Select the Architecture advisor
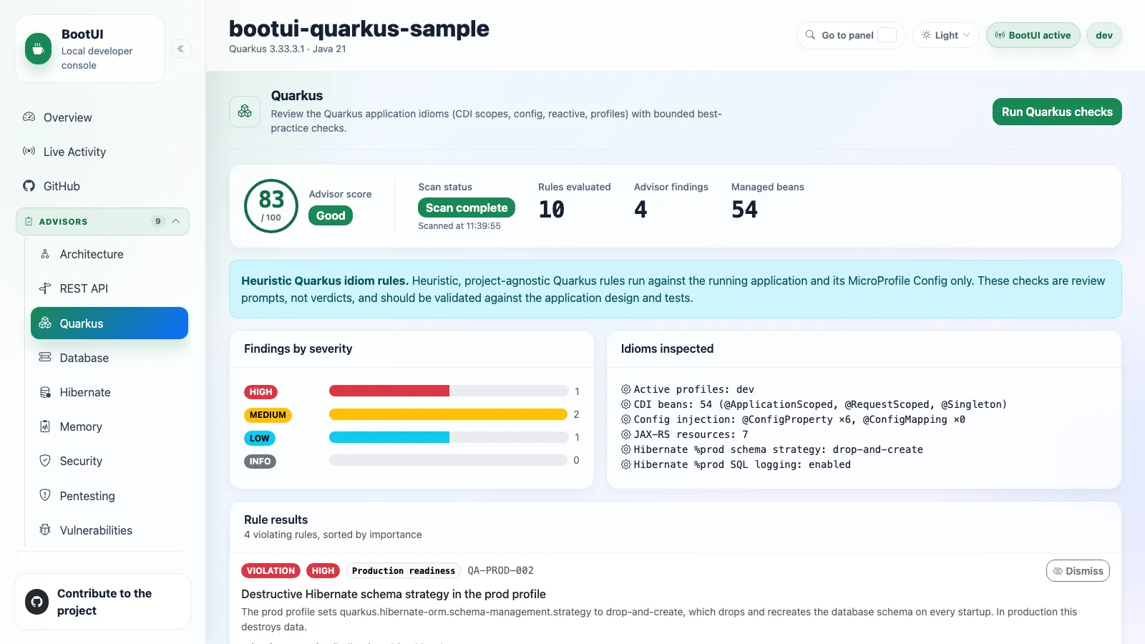 pyautogui.click(x=109, y=254)
